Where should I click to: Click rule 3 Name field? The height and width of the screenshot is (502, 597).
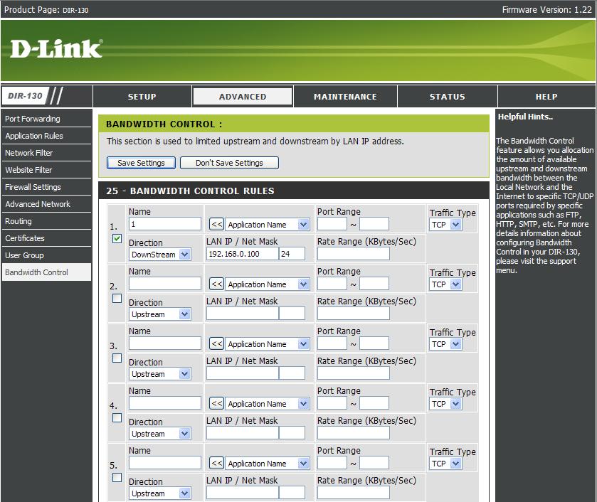[165, 343]
